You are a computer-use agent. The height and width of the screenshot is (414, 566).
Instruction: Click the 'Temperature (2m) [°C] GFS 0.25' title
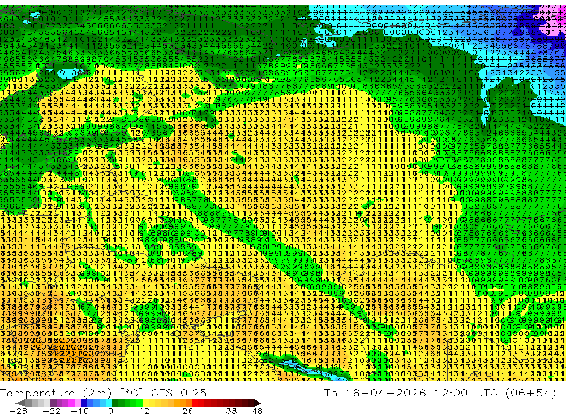(x=103, y=393)
